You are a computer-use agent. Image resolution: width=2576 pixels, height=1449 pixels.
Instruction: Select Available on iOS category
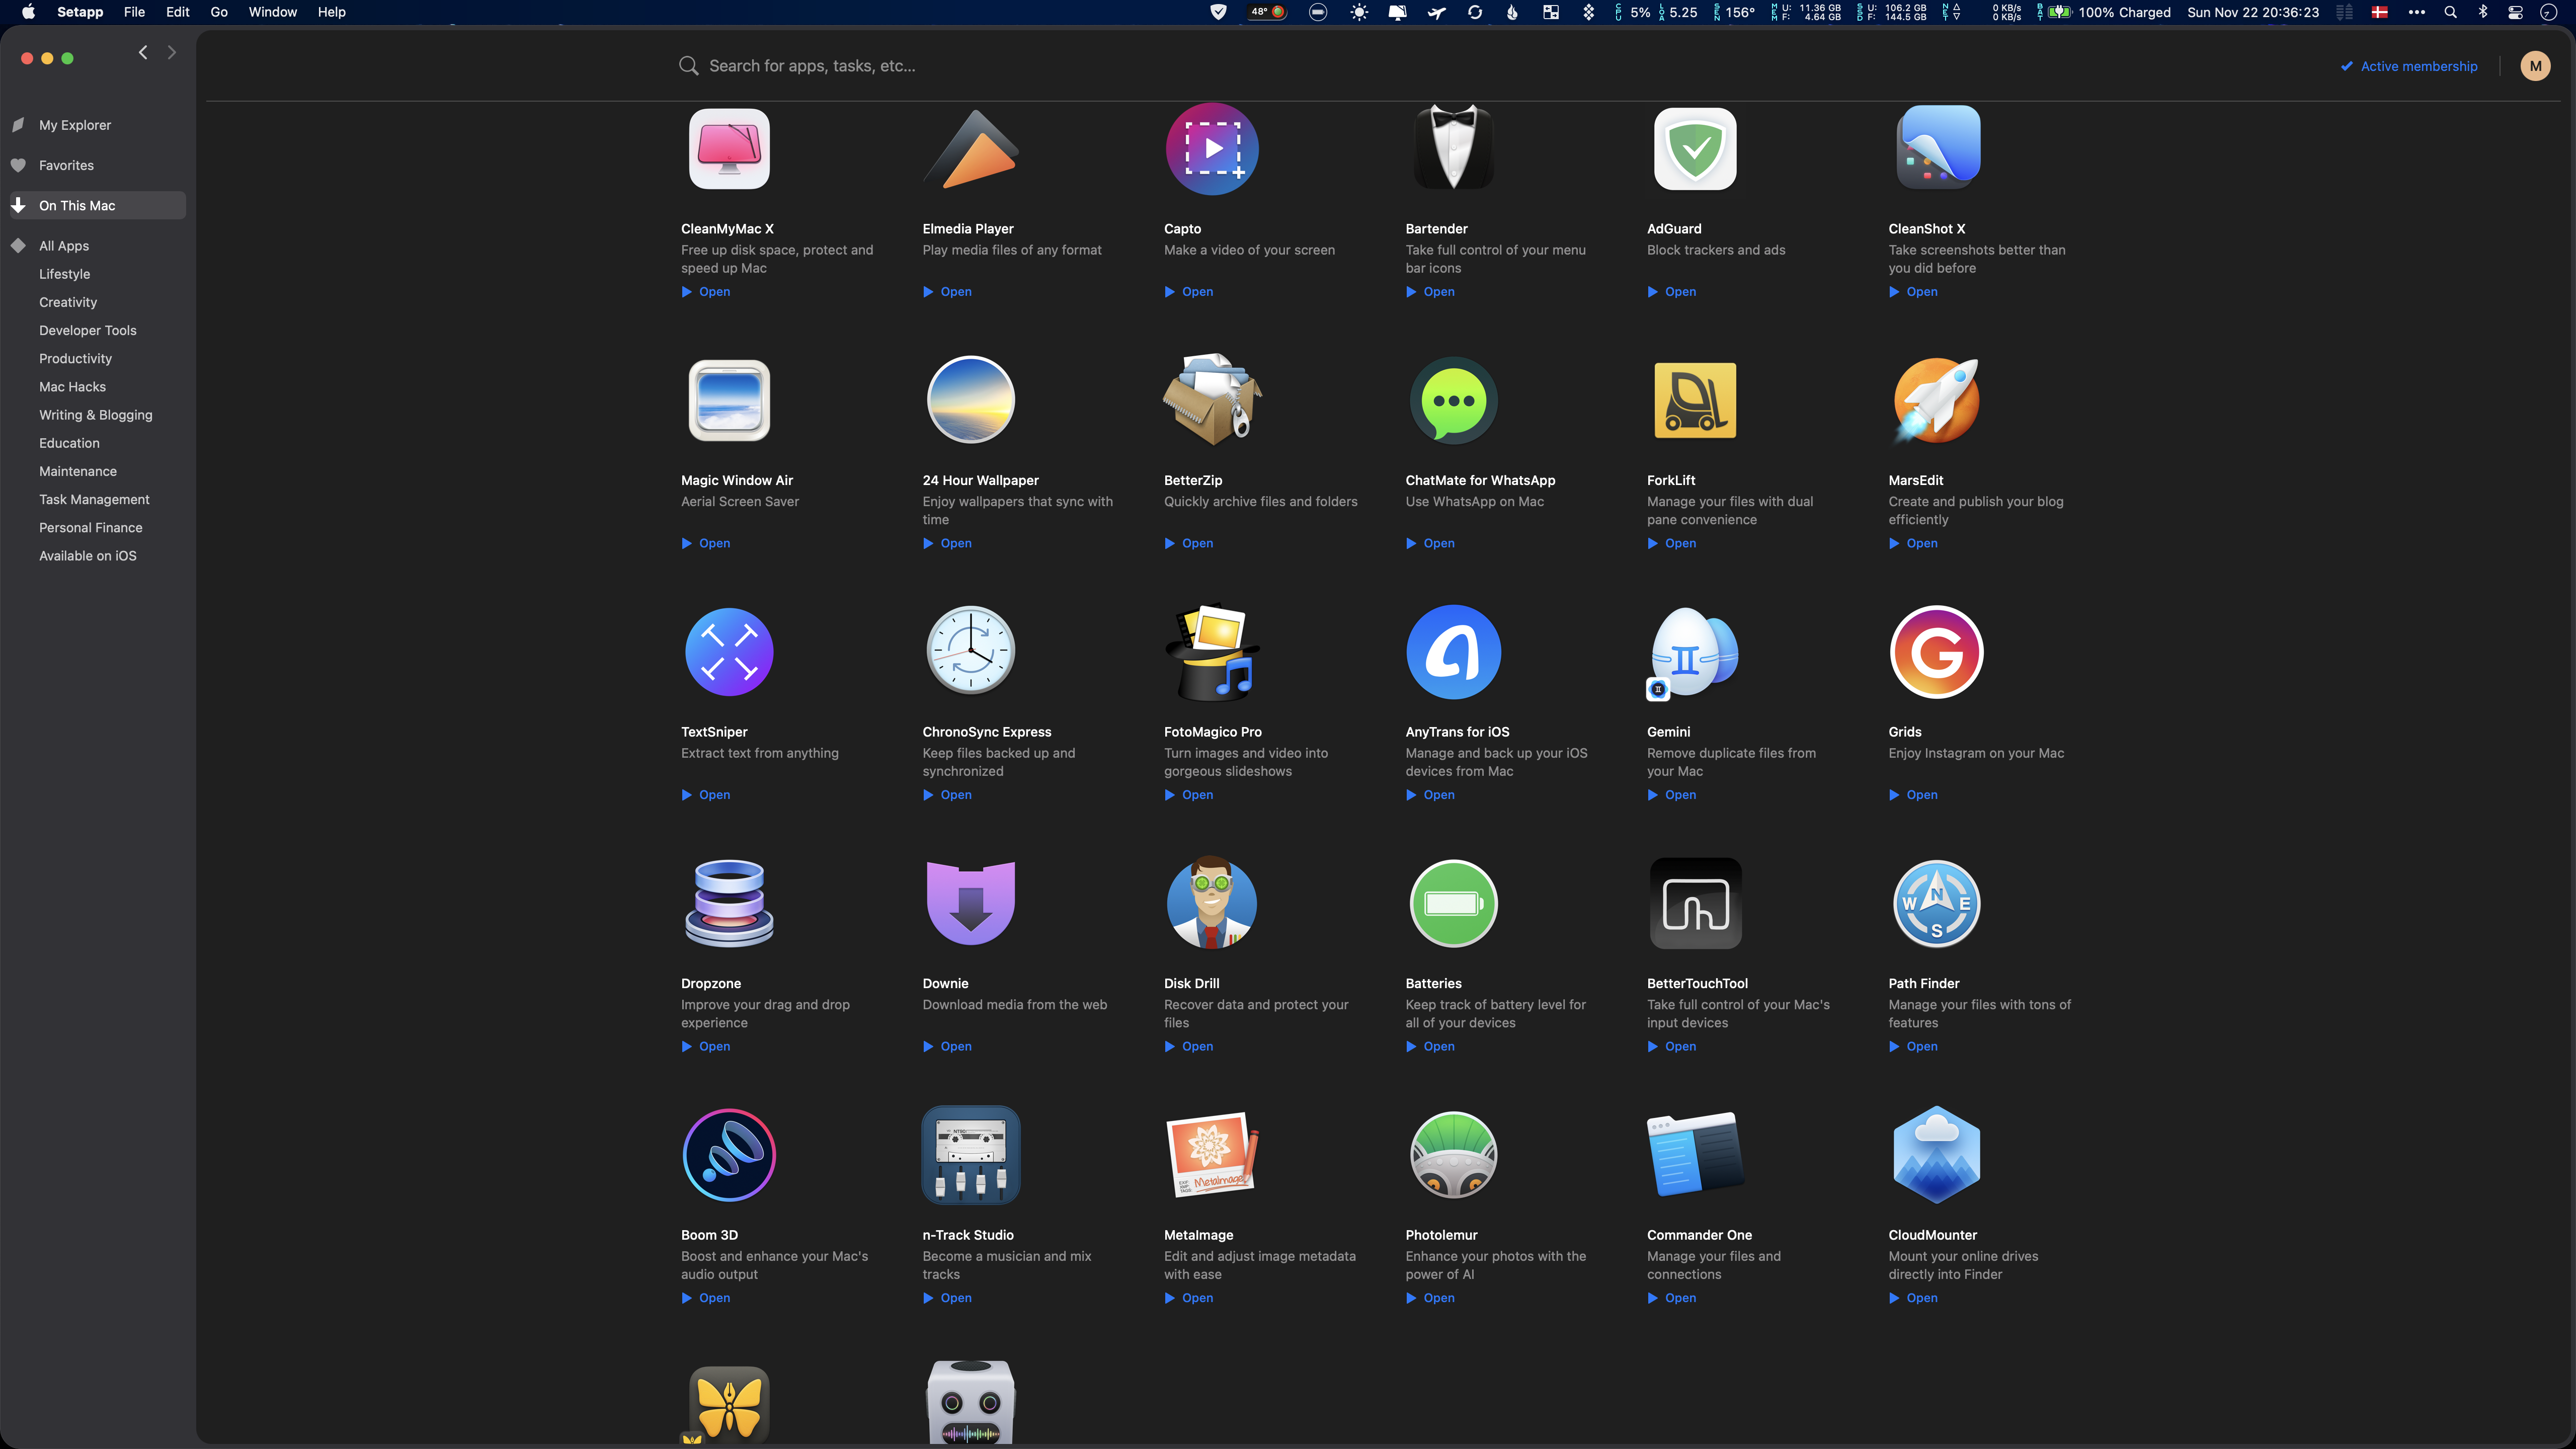[87, 556]
